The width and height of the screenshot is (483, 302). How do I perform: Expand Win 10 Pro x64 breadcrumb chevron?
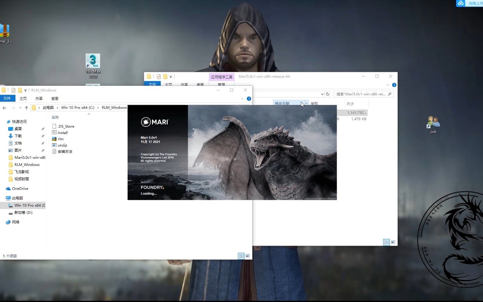(x=98, y=108)
